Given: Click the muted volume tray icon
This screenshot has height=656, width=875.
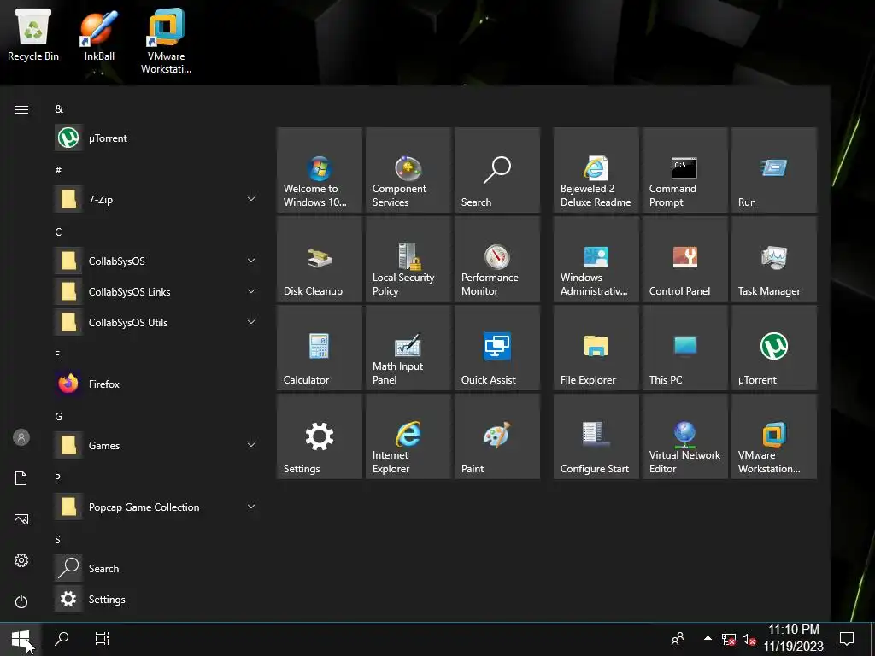Looking at the screenshot, I should point(749,639).
